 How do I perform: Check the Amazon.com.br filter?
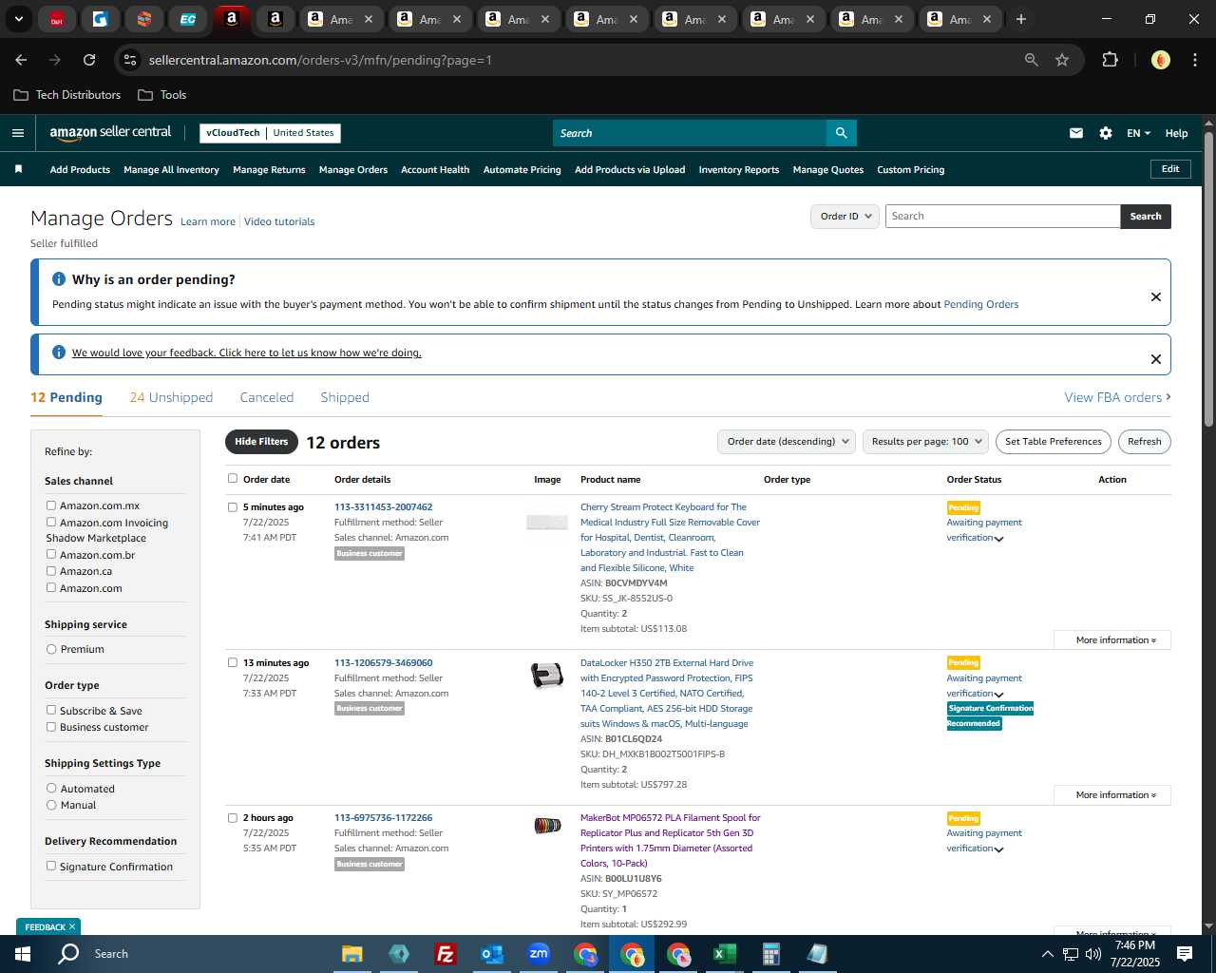[51, 554]
